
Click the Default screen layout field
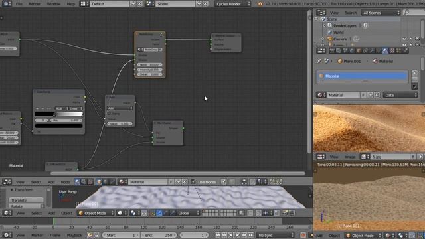tap(110, 4)
